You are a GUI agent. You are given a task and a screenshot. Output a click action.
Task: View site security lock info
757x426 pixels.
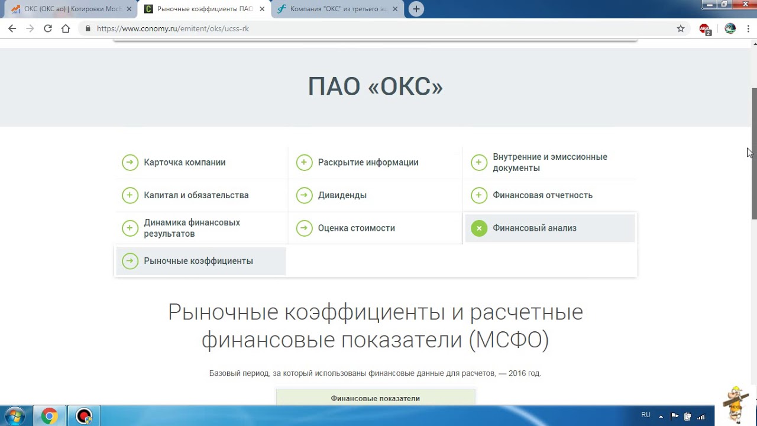88,28
